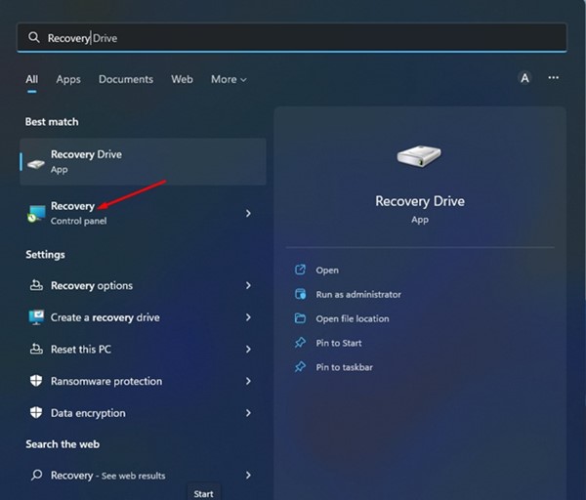Click the Ransomware protection shield icon

(x=36, y=382)
